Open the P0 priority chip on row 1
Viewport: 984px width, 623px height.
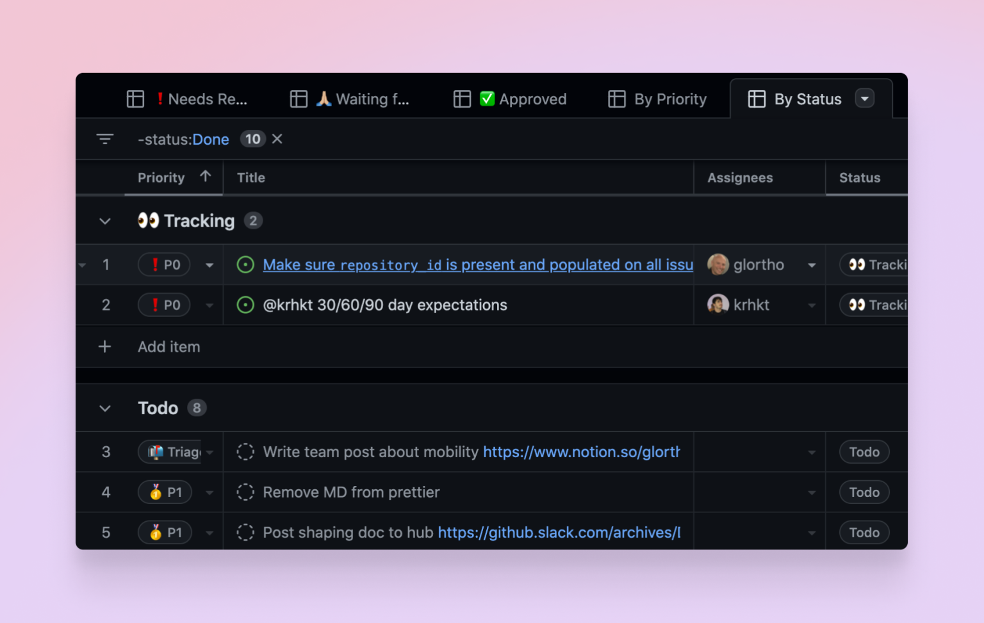pos(164,264)
